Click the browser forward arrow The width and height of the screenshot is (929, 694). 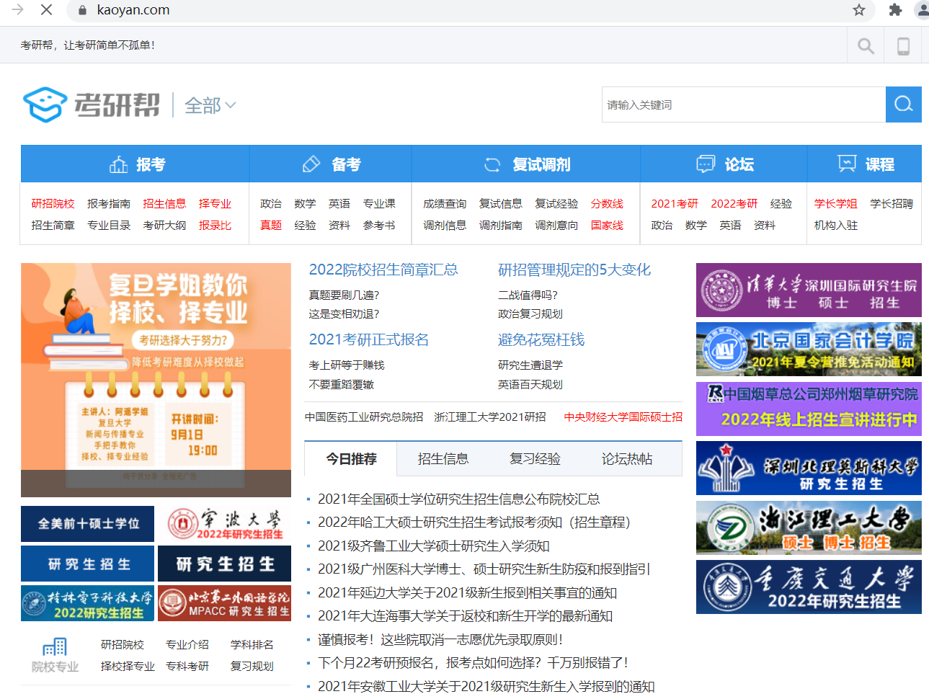point(18,9)
